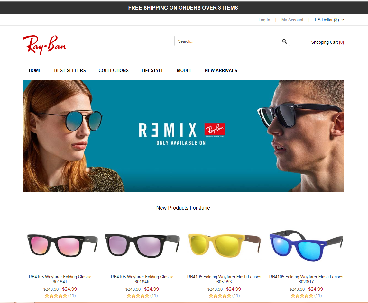This screenshot has width=368, height=303.
Task: Click star rating under 601S4K sunglasses
Action: (x=138, y=296)
